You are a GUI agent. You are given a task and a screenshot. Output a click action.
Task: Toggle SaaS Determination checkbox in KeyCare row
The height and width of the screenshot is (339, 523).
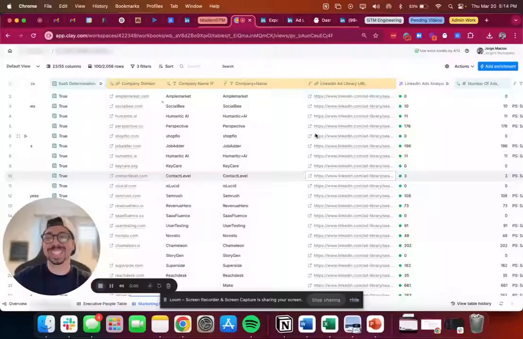tap(54, 166)
